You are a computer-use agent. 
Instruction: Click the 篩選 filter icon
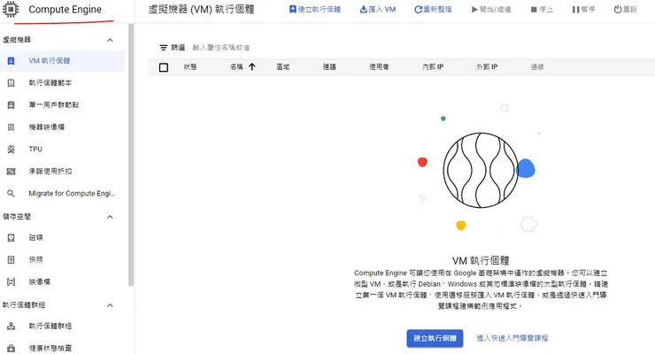[164, 48]
